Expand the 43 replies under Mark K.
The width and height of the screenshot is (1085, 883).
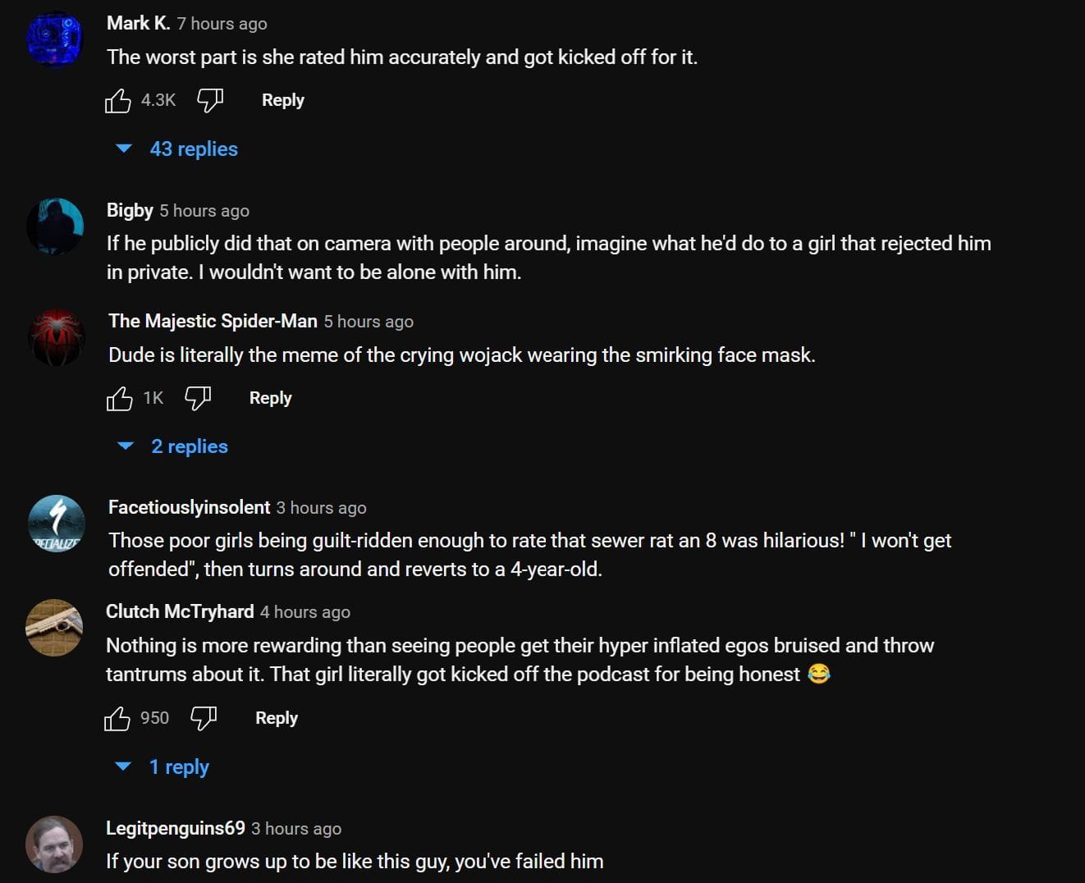click(193, 149)
